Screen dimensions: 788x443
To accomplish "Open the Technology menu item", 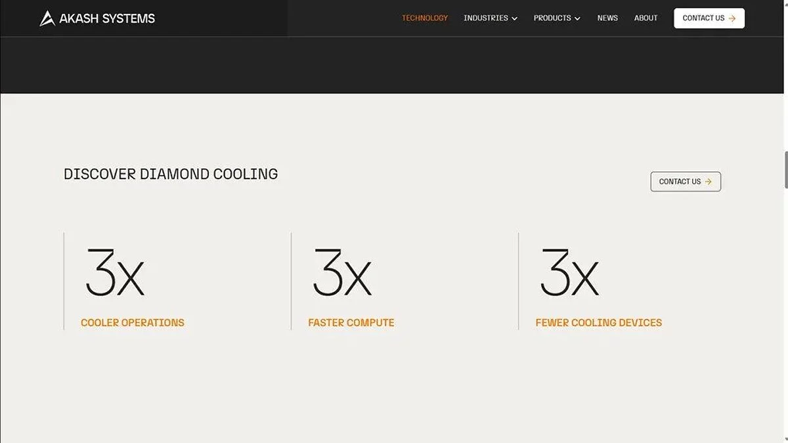I will pyautogui.click(x=425, y=18).
